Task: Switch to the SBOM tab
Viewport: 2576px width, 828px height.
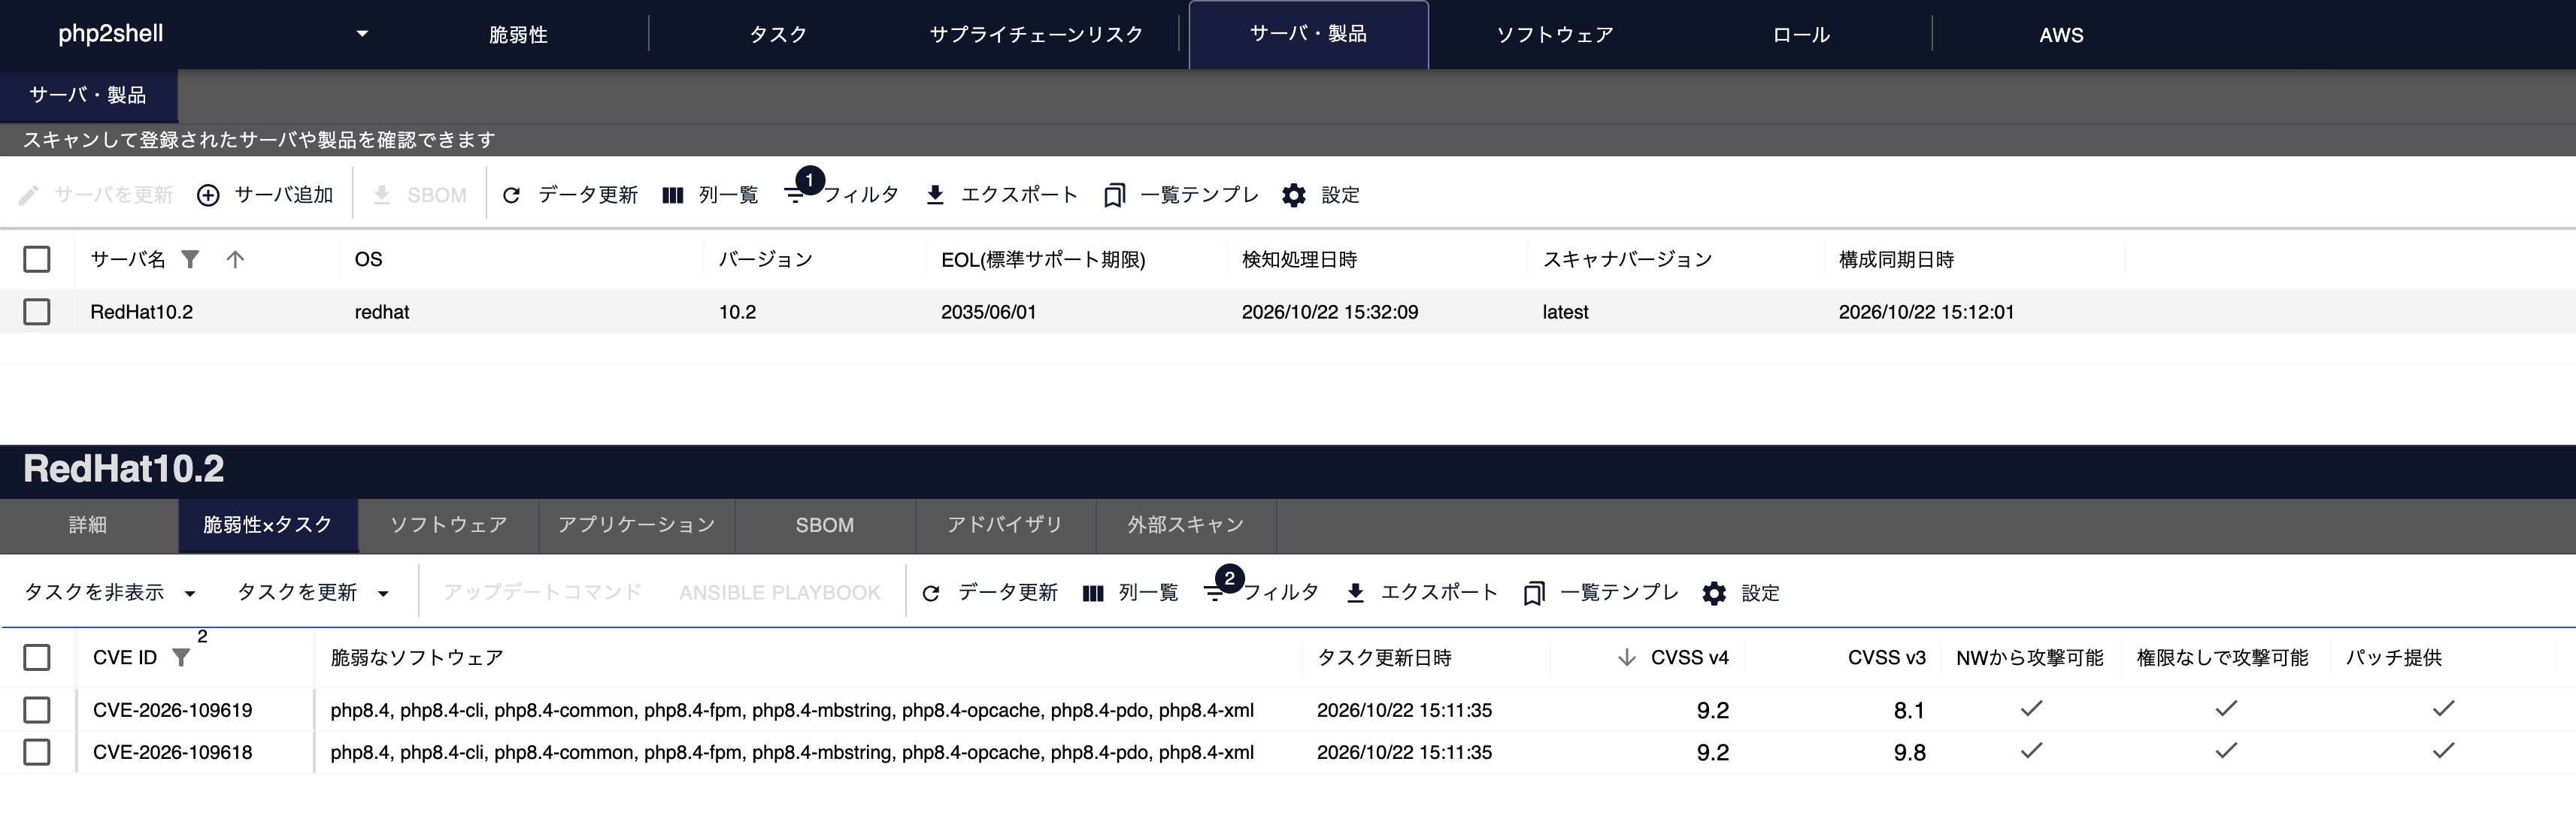Action: [825, 525]
